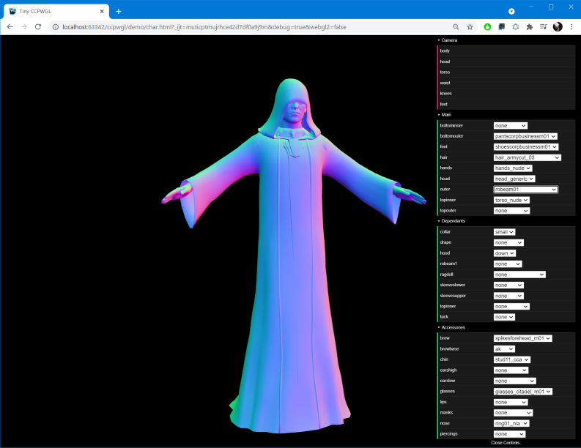This screenshot has height=448, width=581.
Task: Open the lips dropdown
Action: 511,403
